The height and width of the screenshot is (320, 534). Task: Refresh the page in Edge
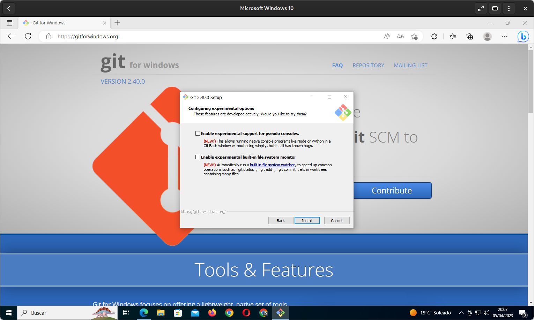28,36
